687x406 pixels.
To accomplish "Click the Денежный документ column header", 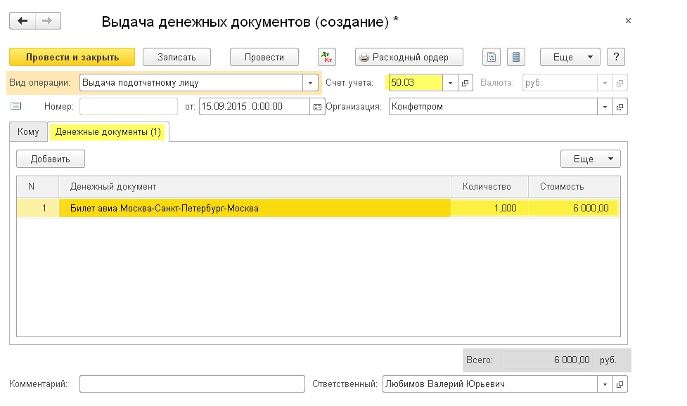I will [255, 187].
